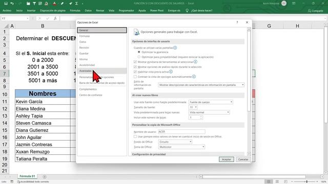Open the 'Datos' ribbon tab
Image resolution: width=328 pixels, height=184 pixels.
[88, 10]
